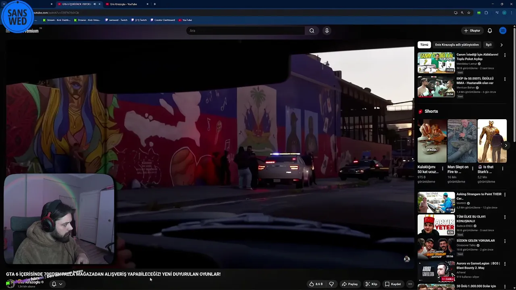Open options for Kulaklığımı 50 kat ucuz short
The width and height of the screenshot is (516, 290).
[x=443, y=168]
